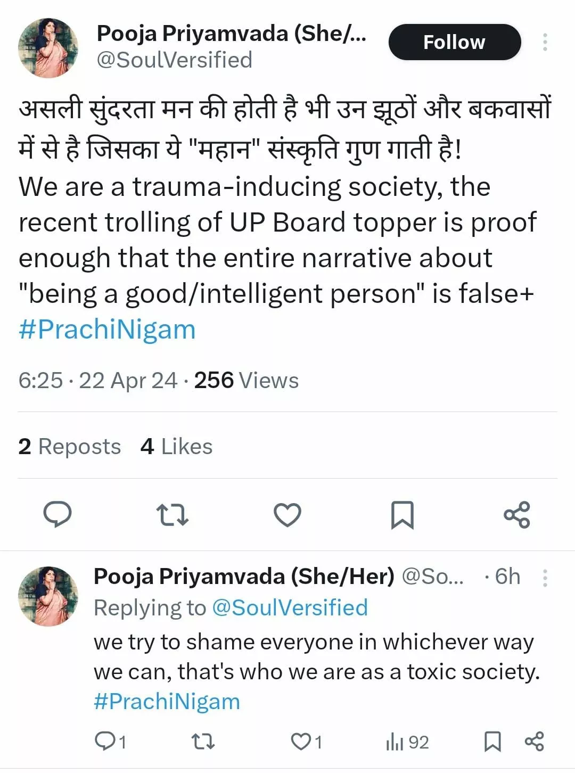The width and height of the screenshot is (575, 773).
Task: Open #PrachiNigam hashtag in reply tweet
Action: (x=167, y=701)
